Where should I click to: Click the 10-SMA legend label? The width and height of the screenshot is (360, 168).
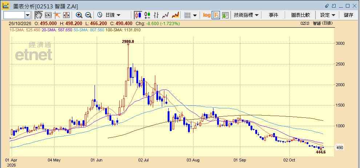click(x=25, y=30)
